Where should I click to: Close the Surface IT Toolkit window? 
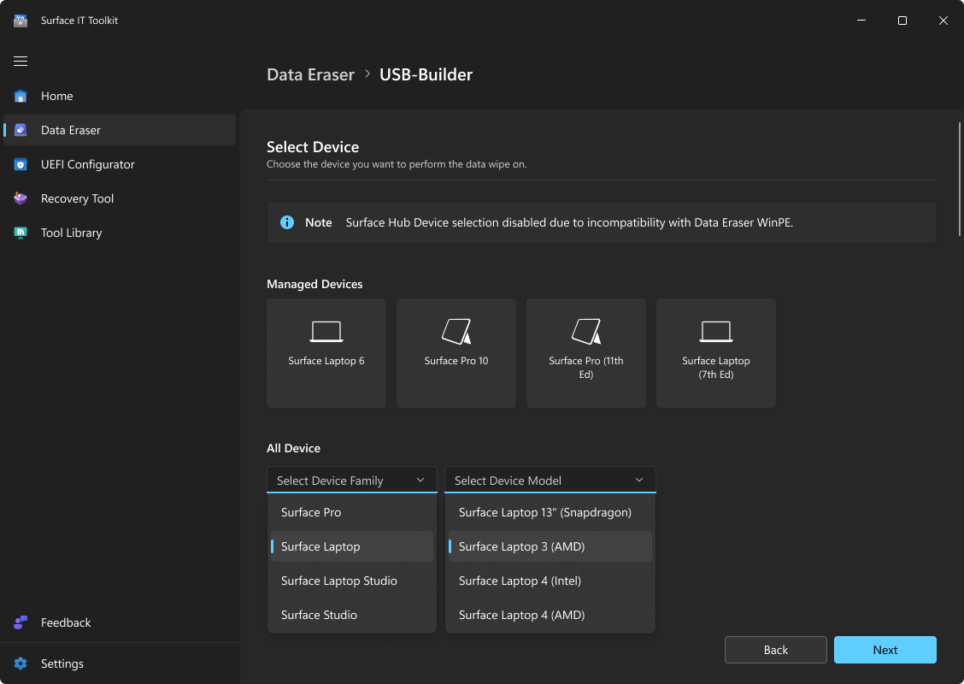943,21
